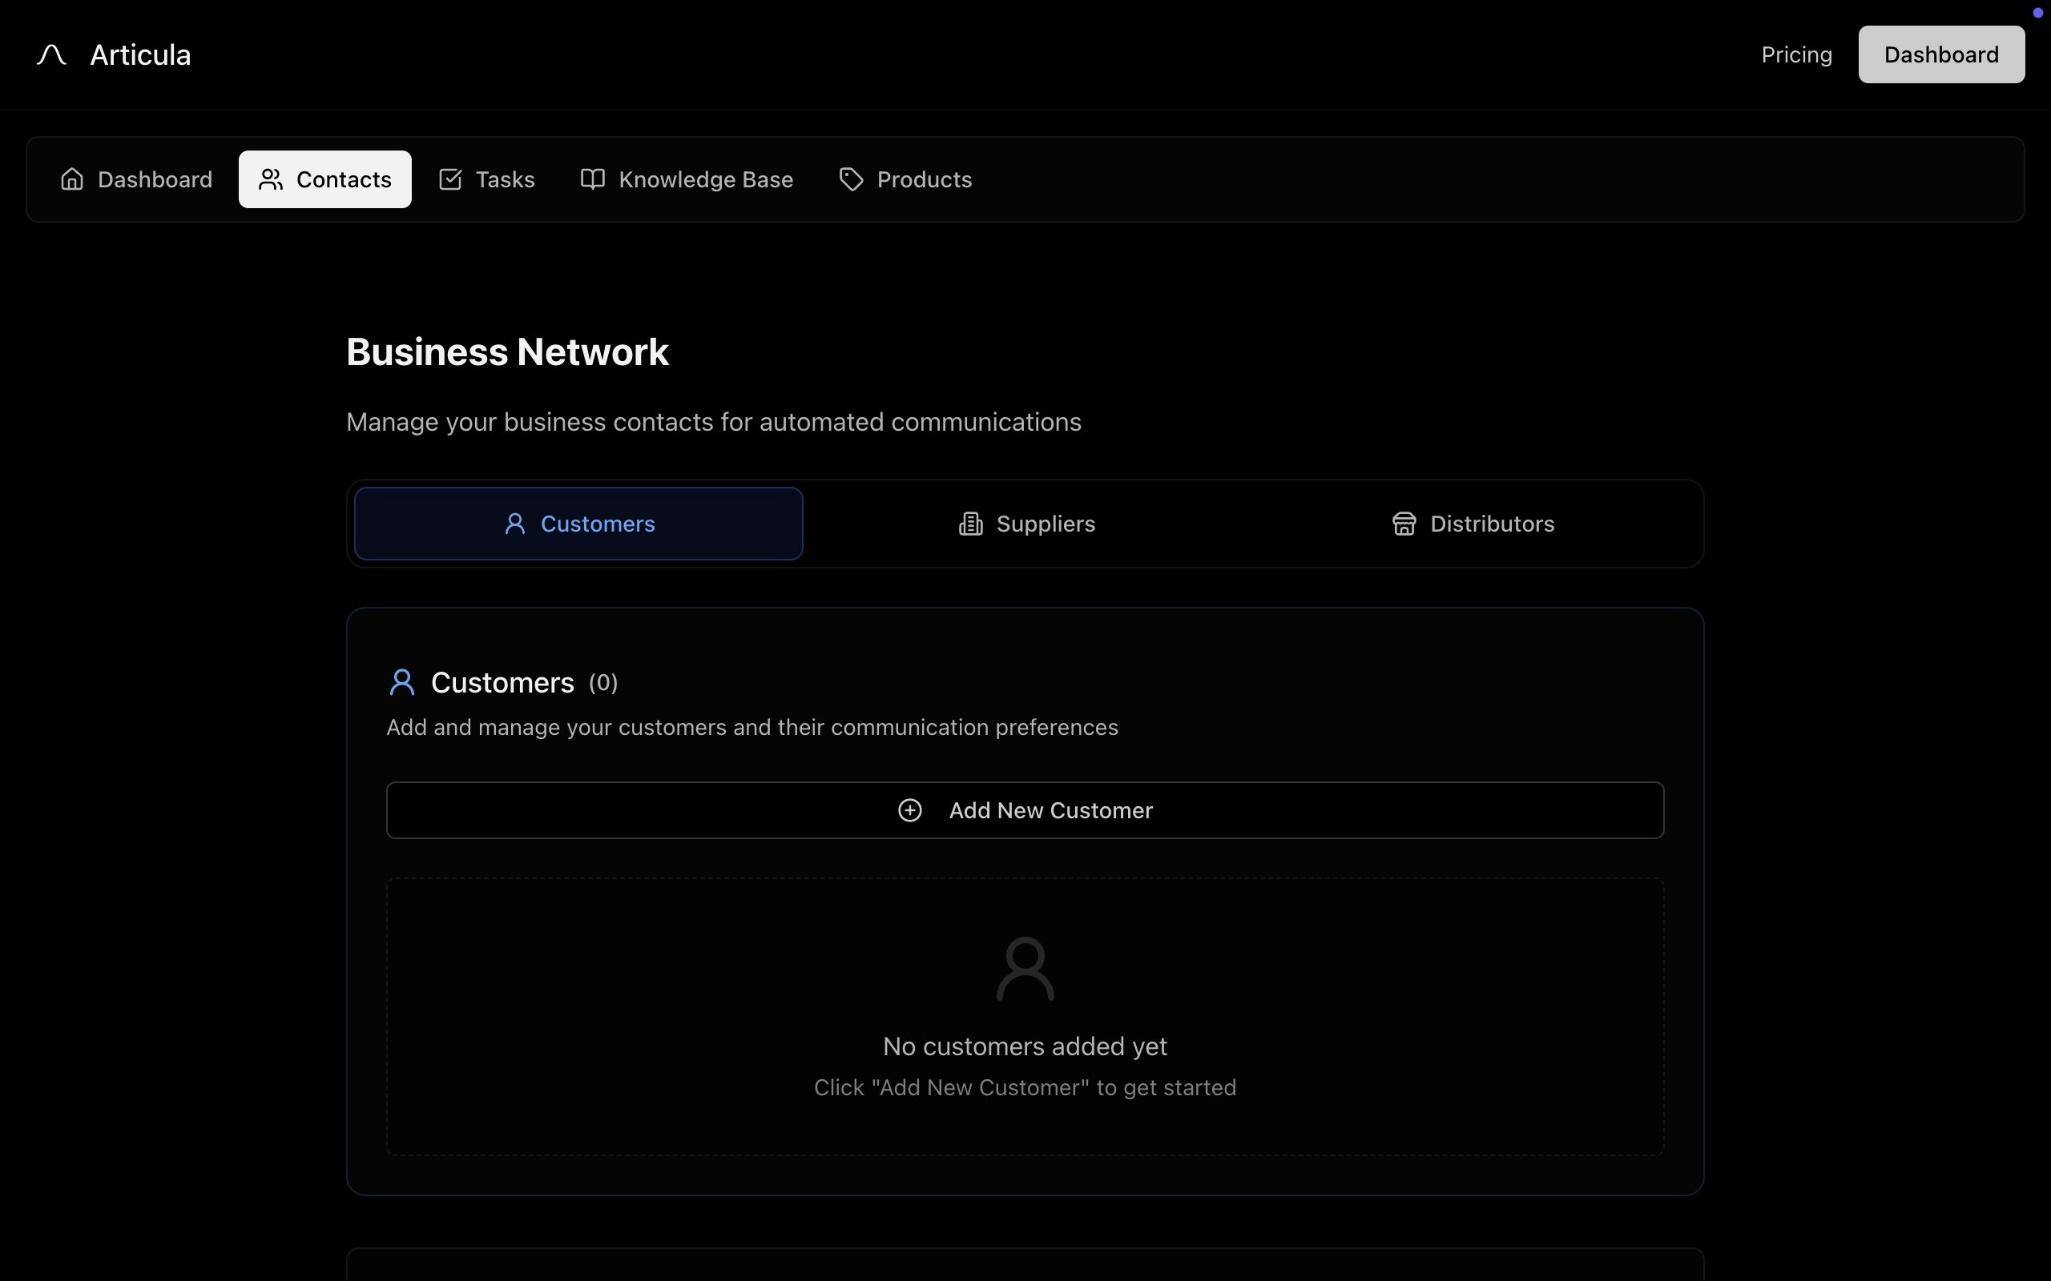This screenshot has height=1281, width=2051.
Task: Click the store icon beside Distributors
Action: [x=1404, y=524]
